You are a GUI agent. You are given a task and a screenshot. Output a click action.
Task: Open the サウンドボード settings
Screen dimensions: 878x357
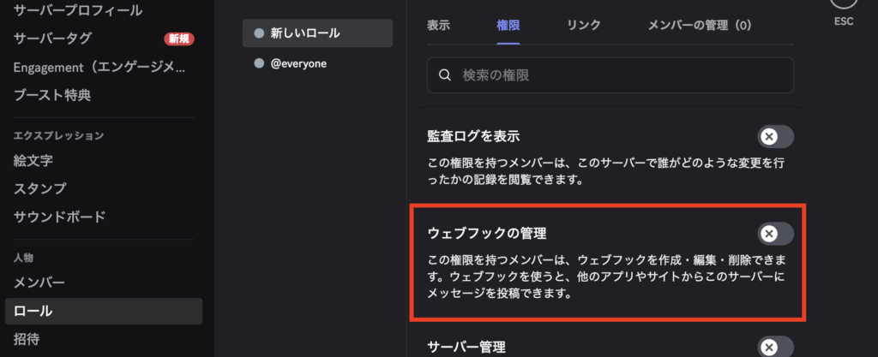pyautogui.click(x=58, y=217)
